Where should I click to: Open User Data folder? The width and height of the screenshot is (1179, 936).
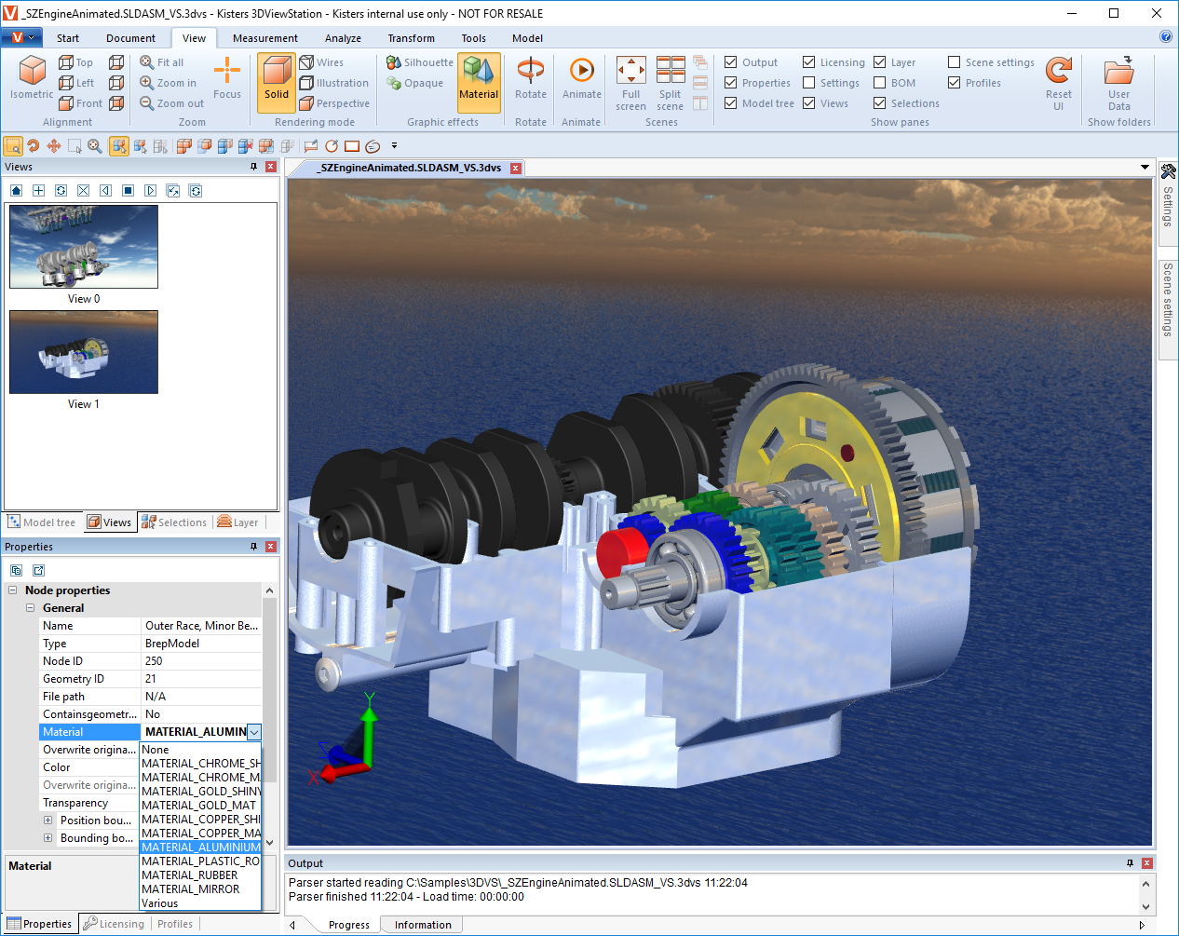(1118, 84)
